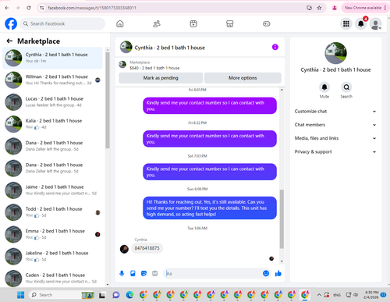Open Windows Start menu

pos(20,295)
